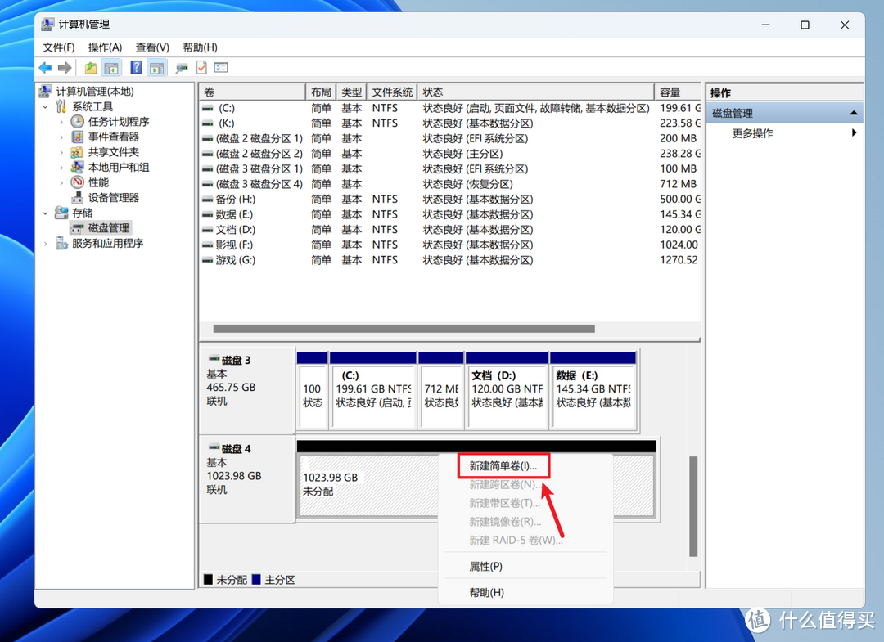The image size is (884, 642).
Task: Expand the 任务计划程序 tree node
Action: [x=61, y=122]
